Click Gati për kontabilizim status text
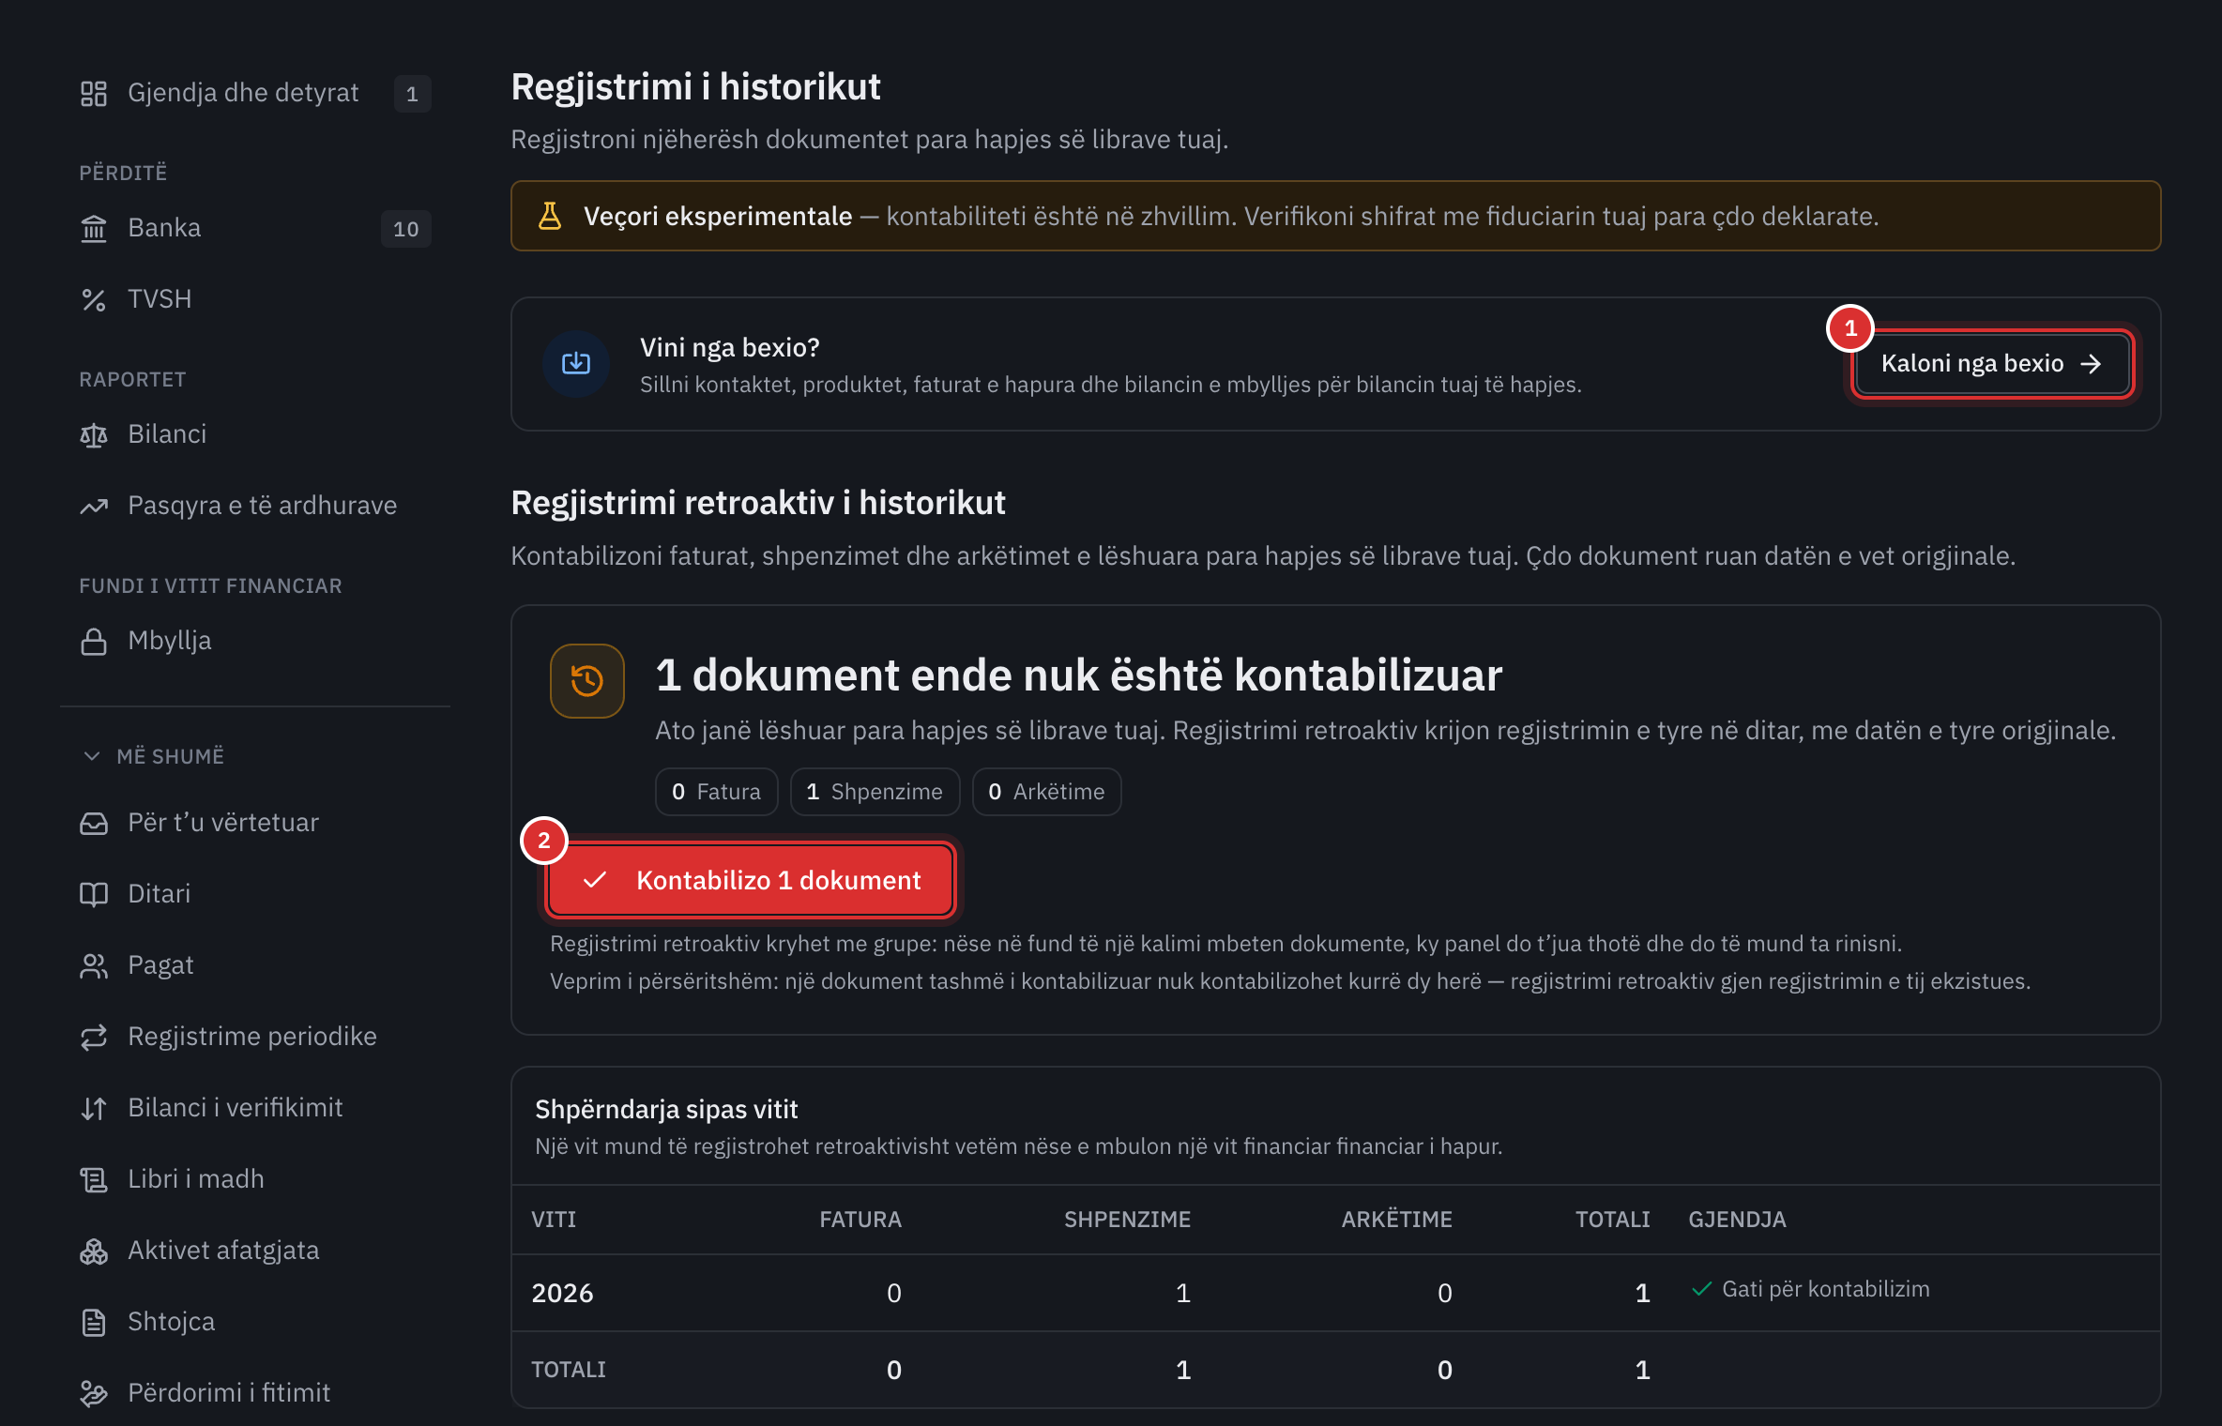The image size is (2222, 1426). (x=1826, y=1290)
